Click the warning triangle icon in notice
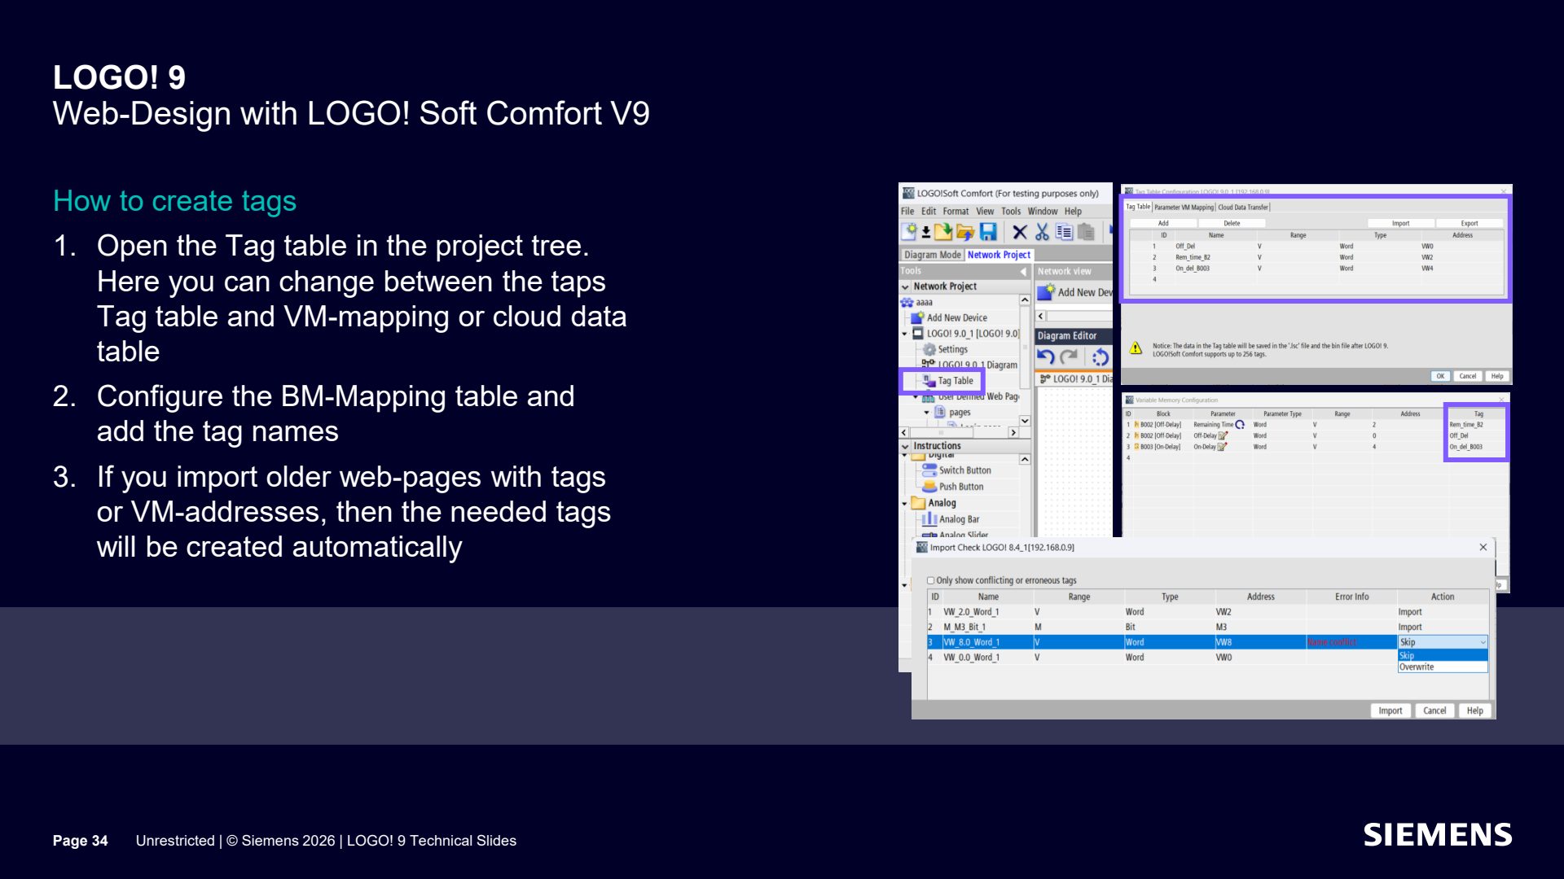Screen dimensions: 1564x879 click(x=1136, y=348)
